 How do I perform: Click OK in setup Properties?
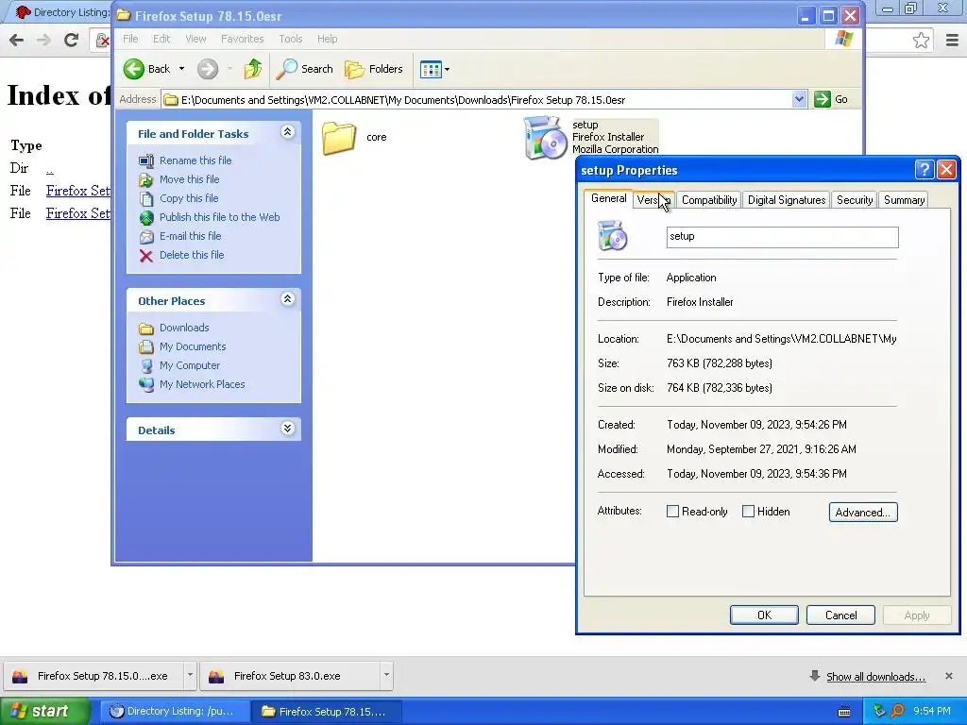pyautogui.click(x=764, y=615)
